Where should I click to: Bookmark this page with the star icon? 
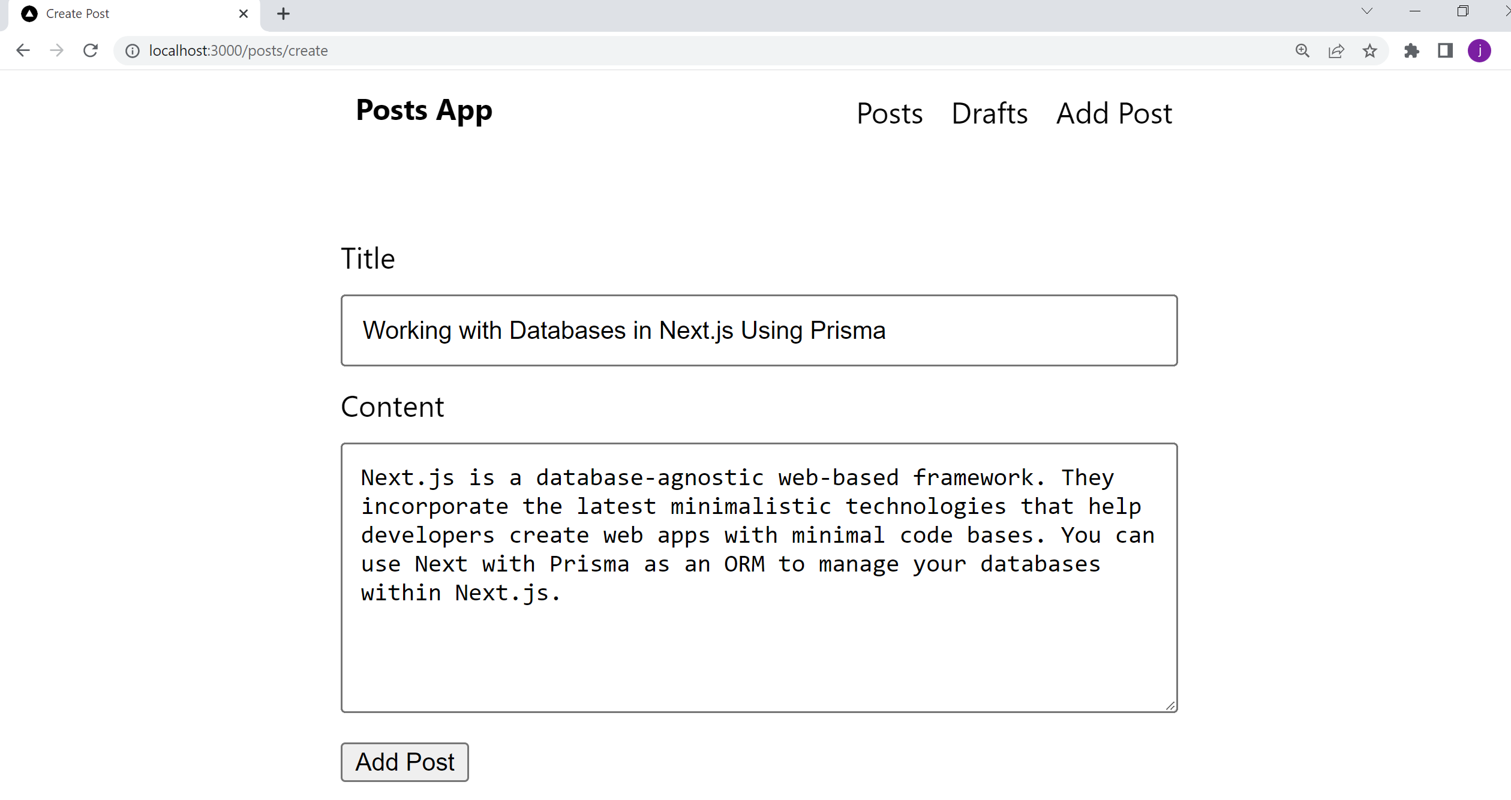(x=1369, y=51)
